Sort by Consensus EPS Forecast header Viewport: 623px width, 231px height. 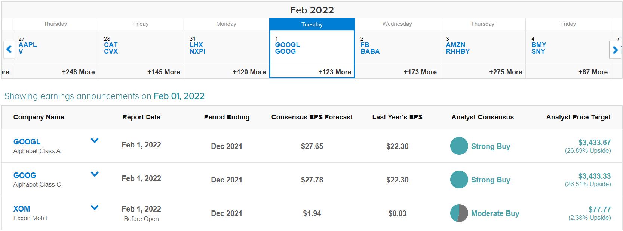(x=312, y=117)
